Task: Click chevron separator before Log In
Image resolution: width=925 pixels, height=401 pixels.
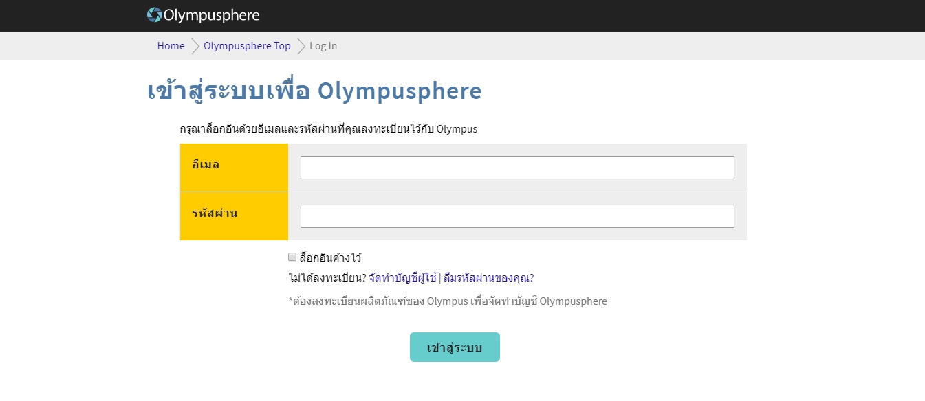Action: [301, 46]
